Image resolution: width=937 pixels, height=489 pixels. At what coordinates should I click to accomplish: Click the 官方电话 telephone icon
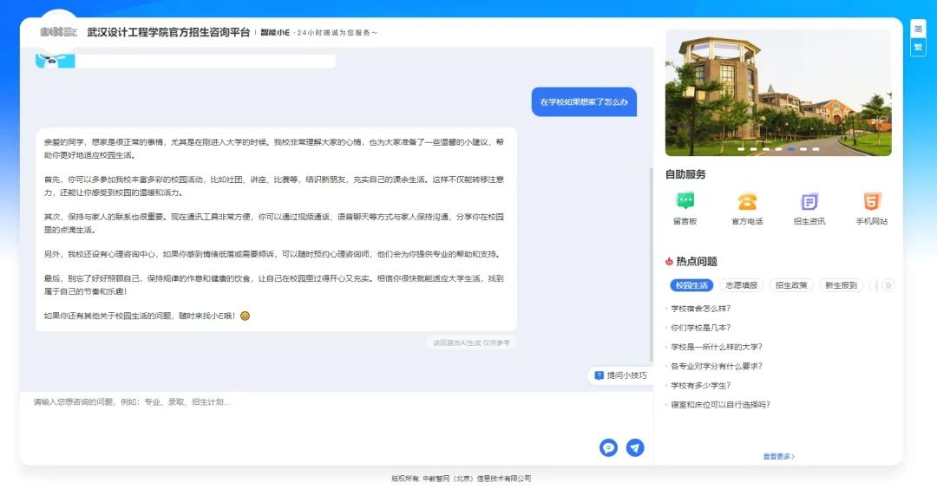tap(747, 201)
